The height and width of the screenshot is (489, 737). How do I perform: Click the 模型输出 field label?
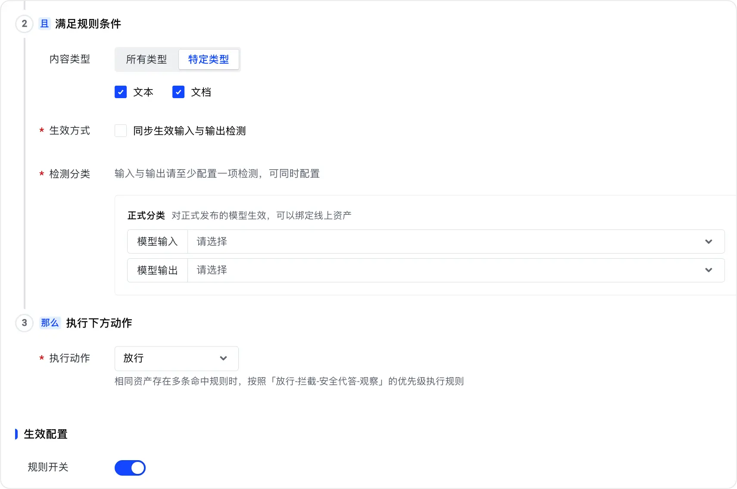(x=157, y=270)
